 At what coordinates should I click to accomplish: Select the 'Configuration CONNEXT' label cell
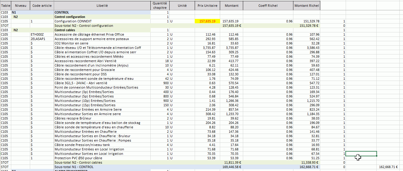73,21
